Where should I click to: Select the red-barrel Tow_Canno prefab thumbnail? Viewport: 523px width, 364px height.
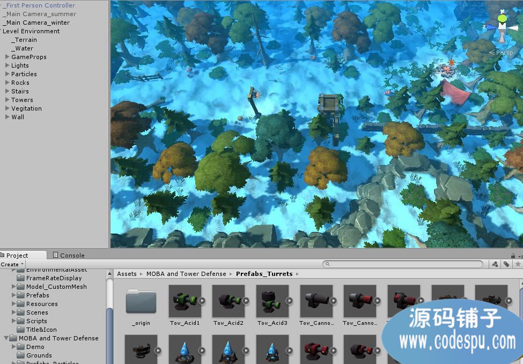tap(360, 301)
